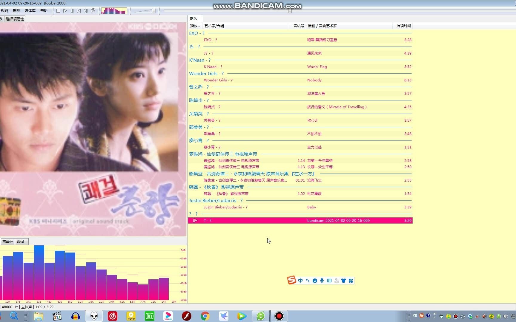Select the track 长卿—众生平等

(x=300, y=167)
